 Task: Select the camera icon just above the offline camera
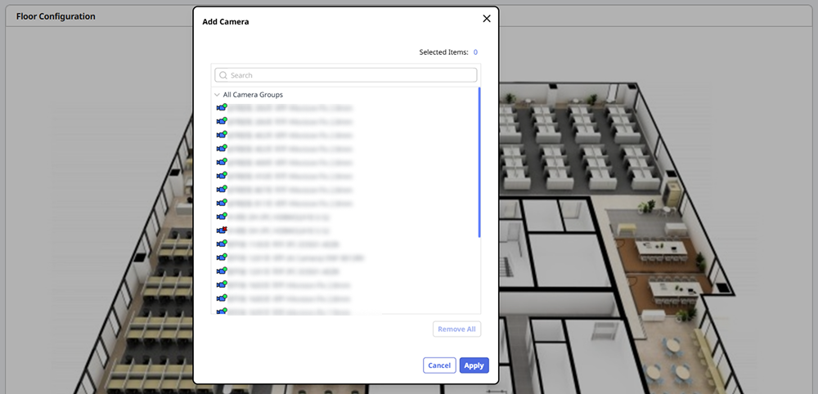(x=221, y=217)
